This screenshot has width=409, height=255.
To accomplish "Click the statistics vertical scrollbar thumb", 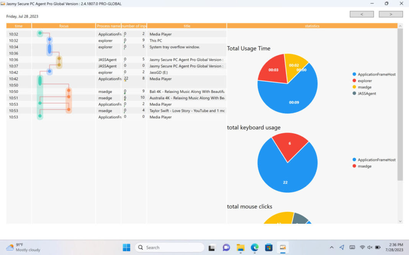I will click(400, 105).
